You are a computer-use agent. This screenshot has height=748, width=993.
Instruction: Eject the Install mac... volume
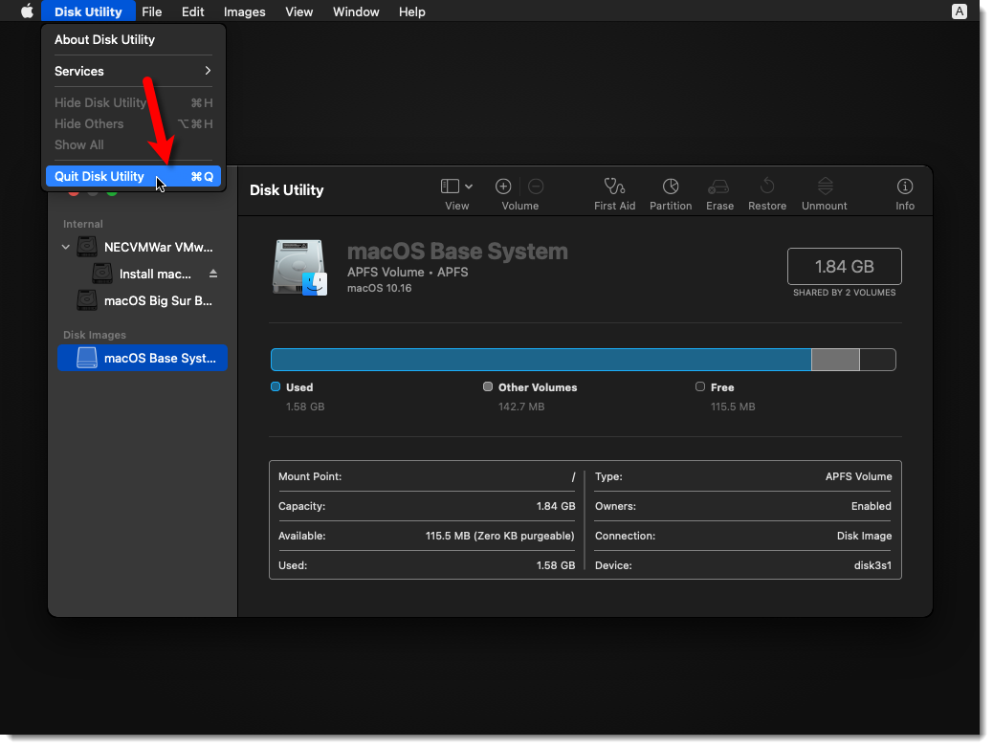coord(213,274)
